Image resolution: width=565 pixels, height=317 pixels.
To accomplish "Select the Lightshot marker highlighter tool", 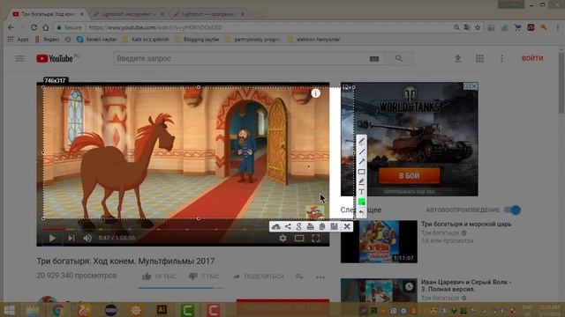I will pos(361,181).
